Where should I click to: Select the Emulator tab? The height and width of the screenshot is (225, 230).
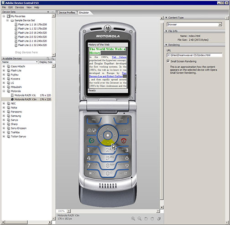[84, 12]
